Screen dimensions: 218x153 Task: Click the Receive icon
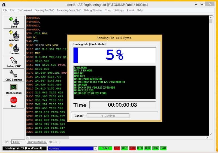[14, 49]
